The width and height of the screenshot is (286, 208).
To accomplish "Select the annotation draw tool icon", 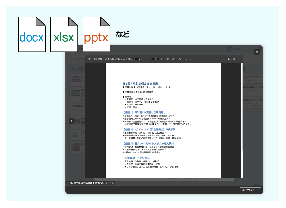I will tap(180, 59).
